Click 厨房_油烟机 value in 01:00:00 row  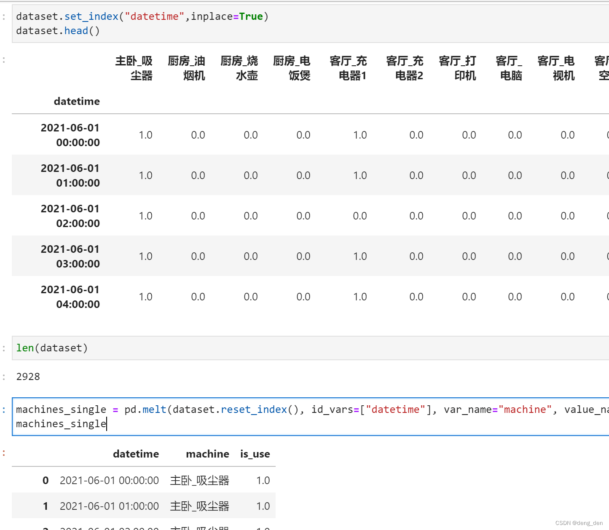pos(198,175)
